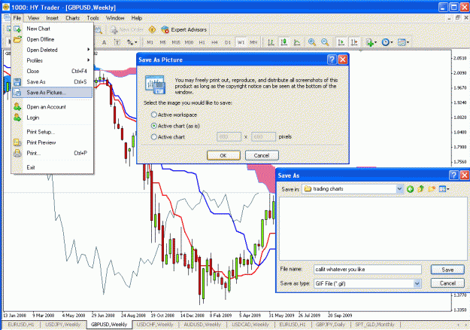This screenshot has height=330, width=470.
Task: Choose Save As Picture menu entry
Action: click(52, 93)
